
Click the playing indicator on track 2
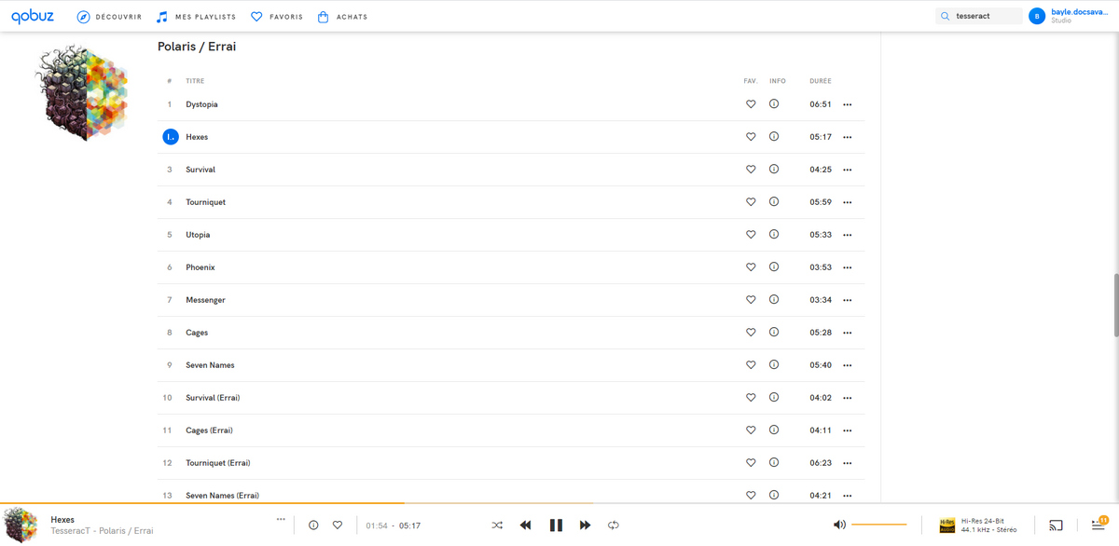tap(170, 137)
